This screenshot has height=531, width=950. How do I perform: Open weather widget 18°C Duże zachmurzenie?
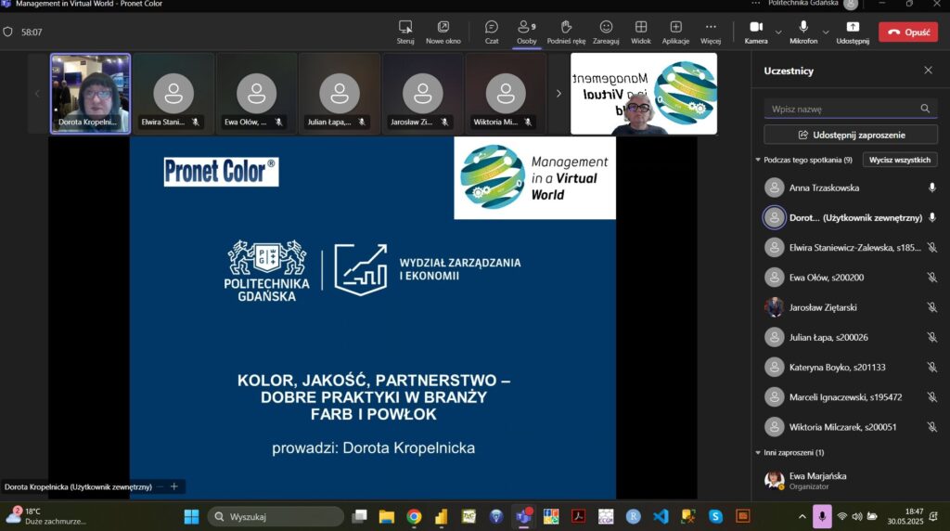click(46, 516)
